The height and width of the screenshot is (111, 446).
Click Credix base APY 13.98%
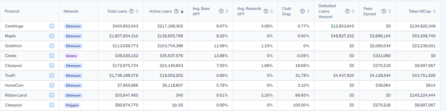click(x=221, y=56)
